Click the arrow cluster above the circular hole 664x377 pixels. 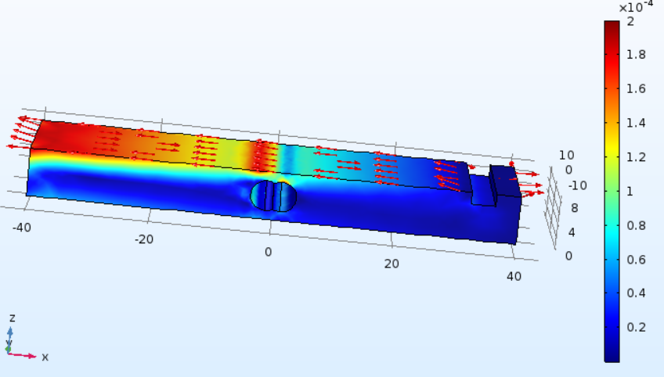(x=263, y=153)
